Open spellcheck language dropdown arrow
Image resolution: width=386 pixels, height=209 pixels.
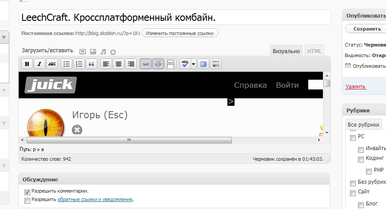194,64
